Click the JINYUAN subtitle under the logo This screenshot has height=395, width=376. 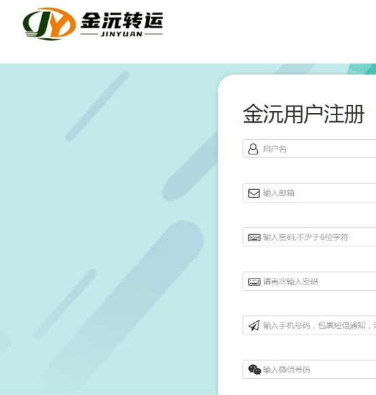(x=121, y=34)
